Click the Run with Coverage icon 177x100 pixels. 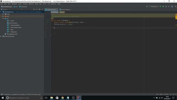166,7
